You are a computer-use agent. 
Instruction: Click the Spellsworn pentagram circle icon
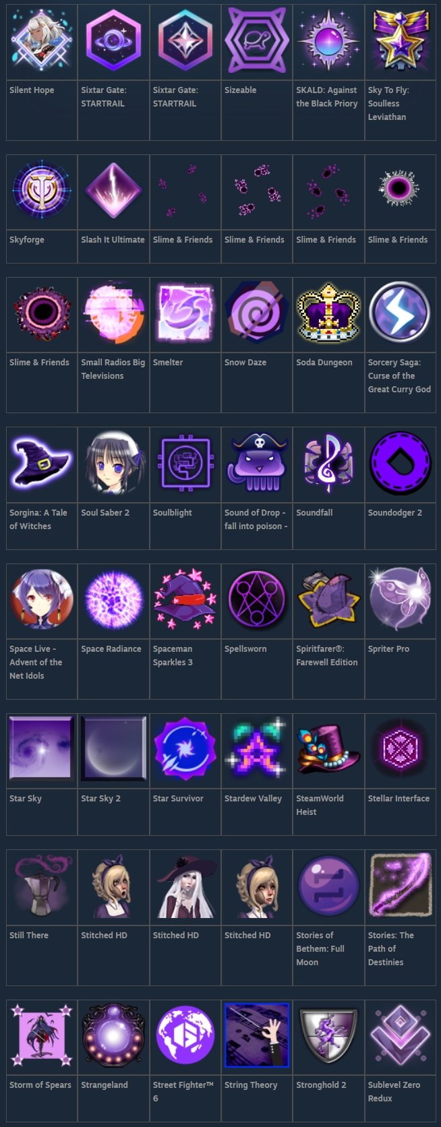(257, 599)
